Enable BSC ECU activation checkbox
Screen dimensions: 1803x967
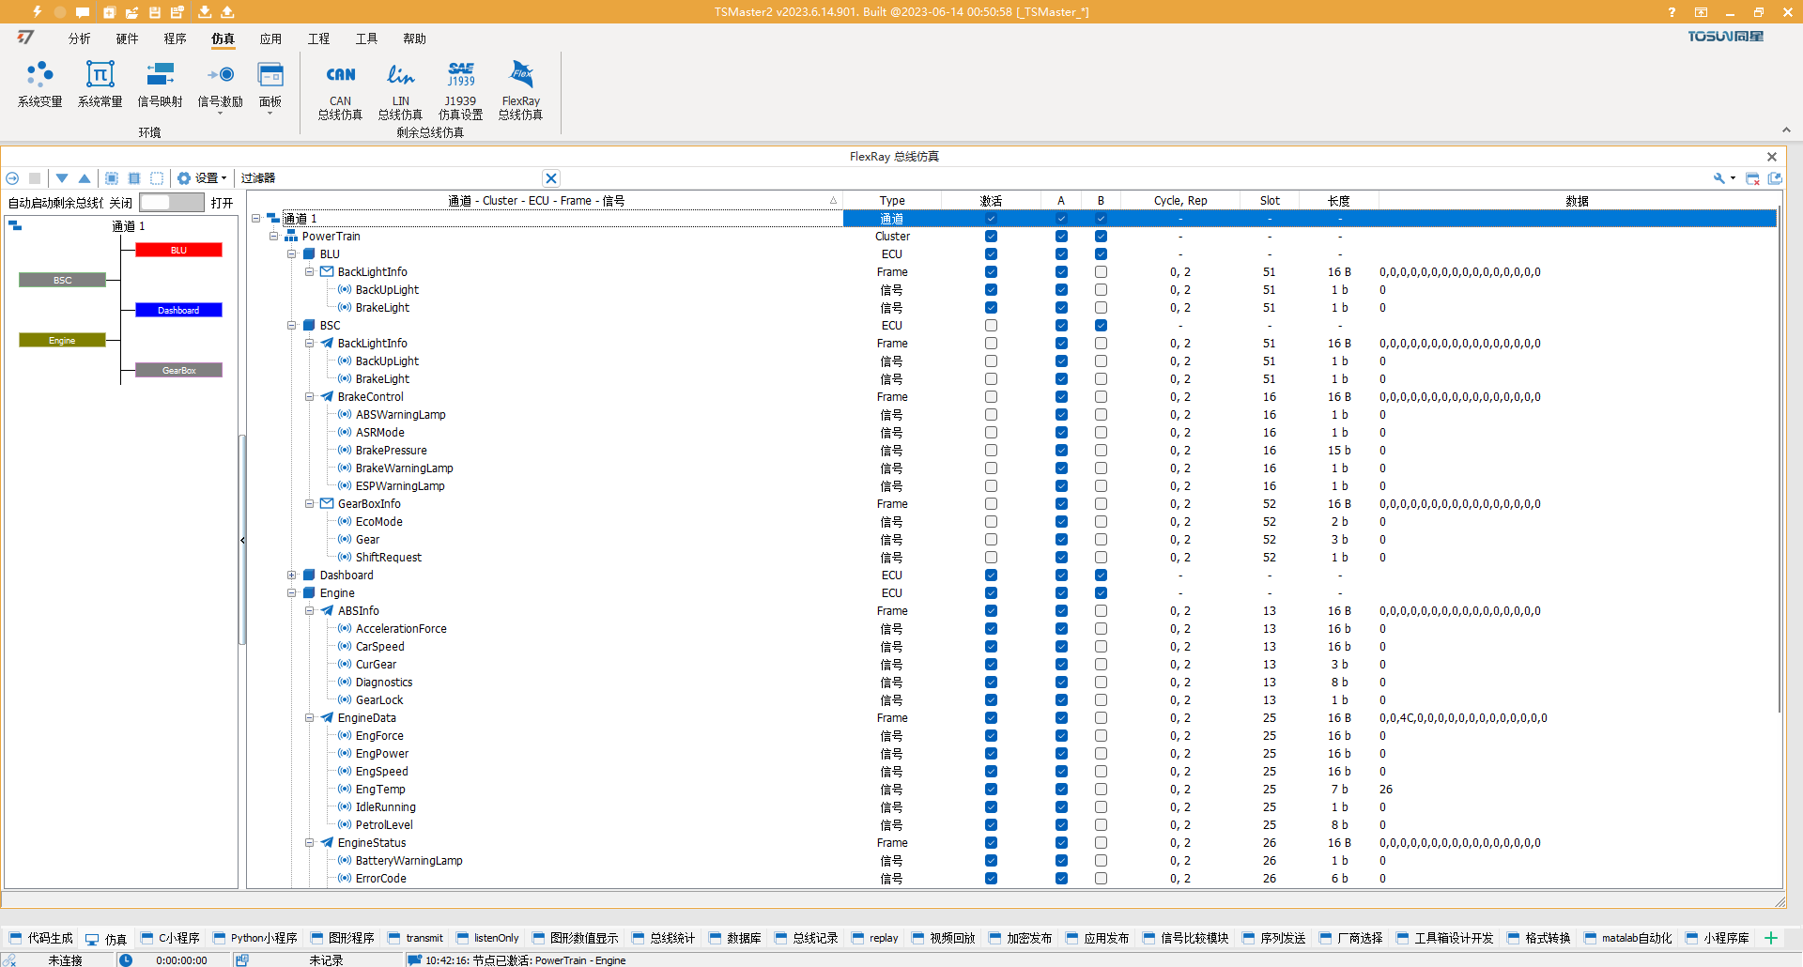click(990, 325)
